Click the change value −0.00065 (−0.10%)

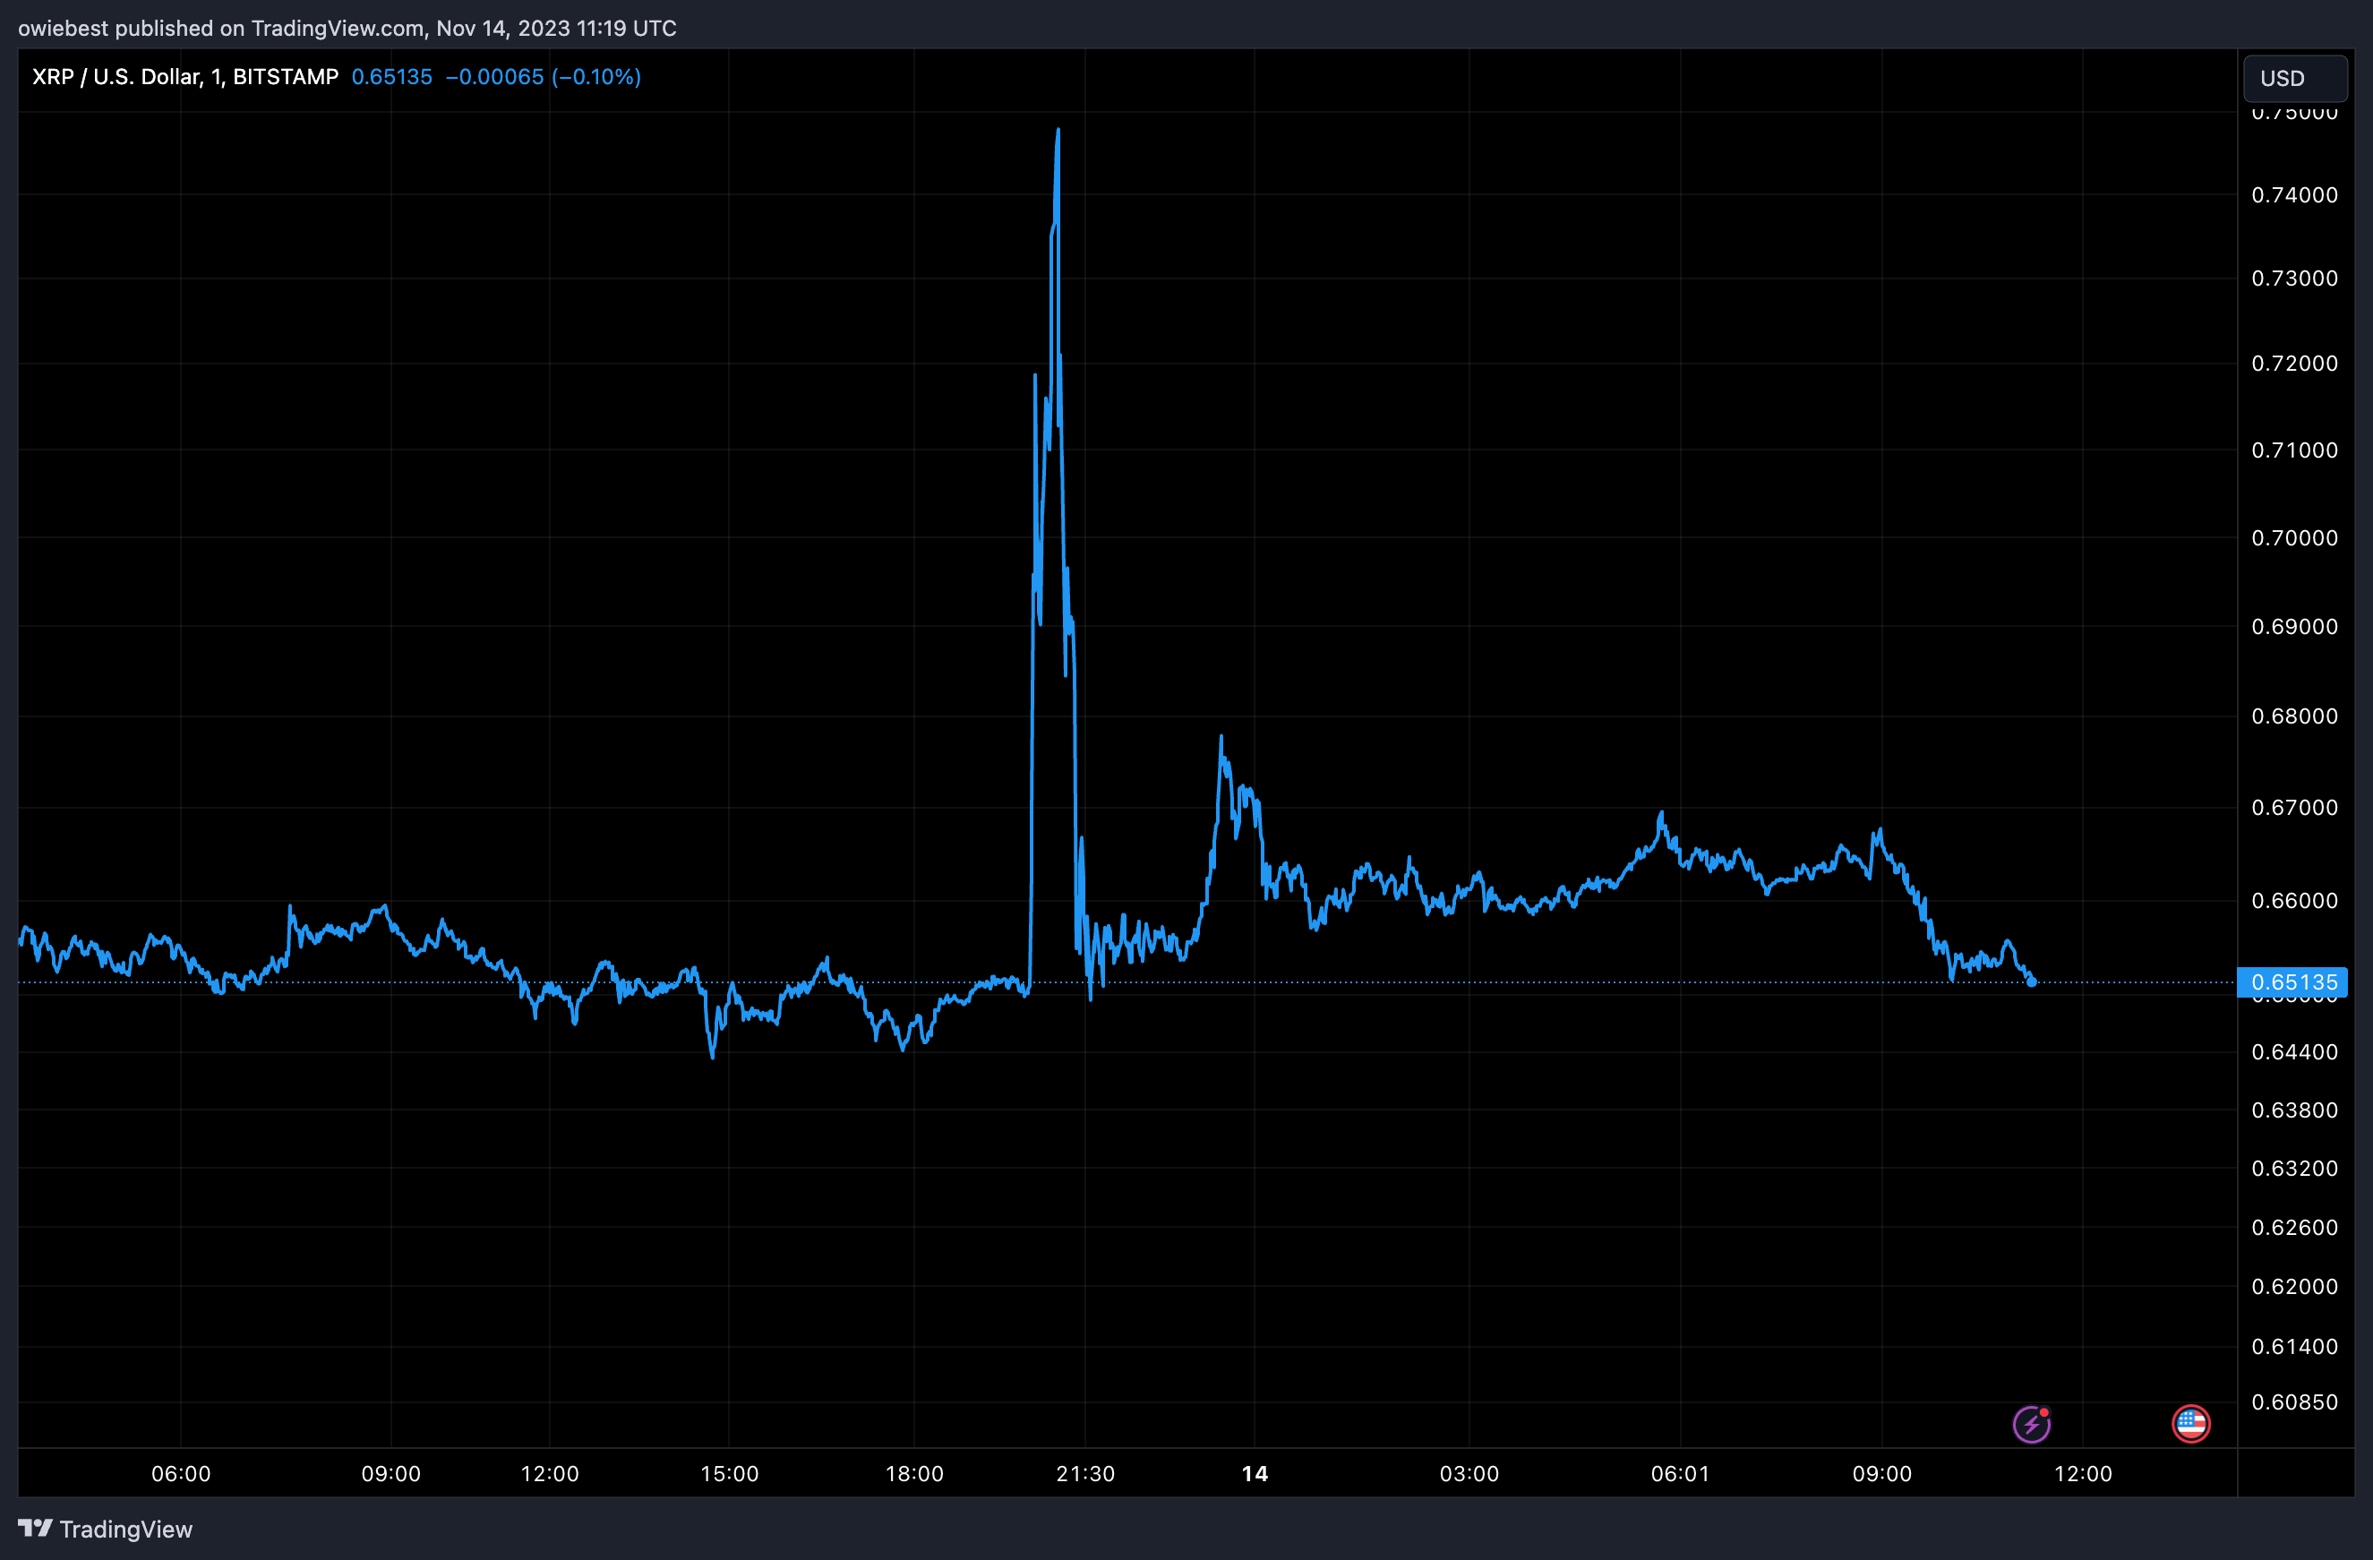[544, 77]
